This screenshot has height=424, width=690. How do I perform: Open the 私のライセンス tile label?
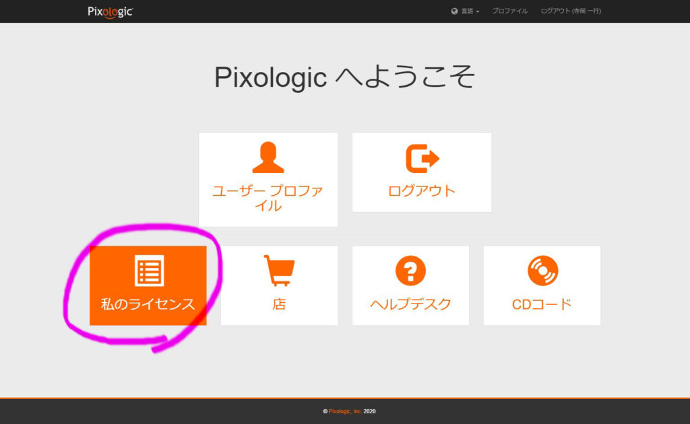pos(148,304)
